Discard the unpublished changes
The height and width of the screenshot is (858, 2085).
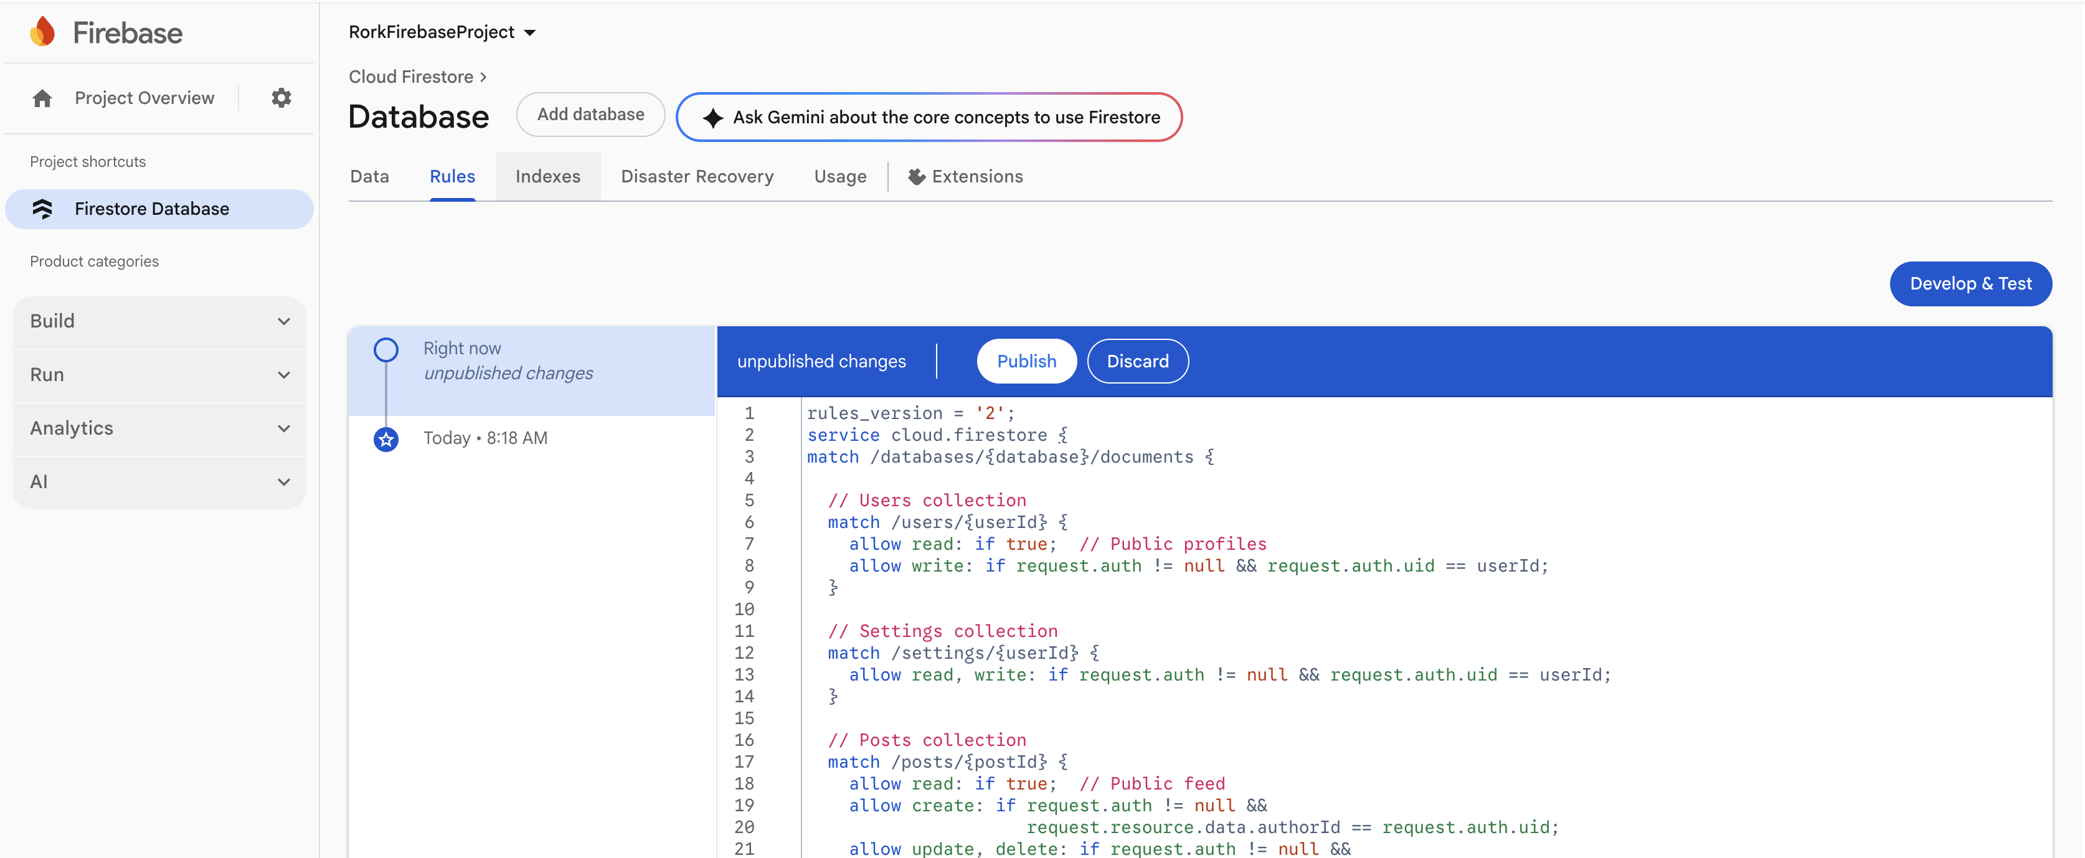pos(1137,361)
